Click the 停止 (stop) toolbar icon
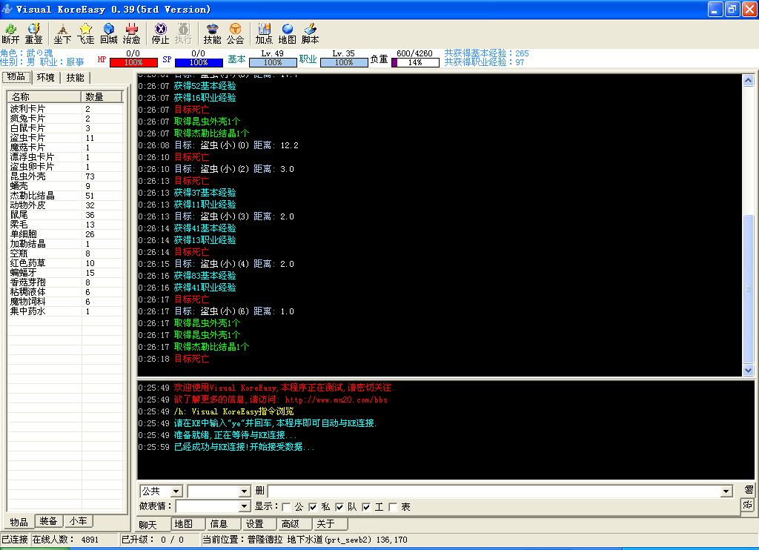The height and width of the screenshot is (550, 759). [x=160, y=33]
